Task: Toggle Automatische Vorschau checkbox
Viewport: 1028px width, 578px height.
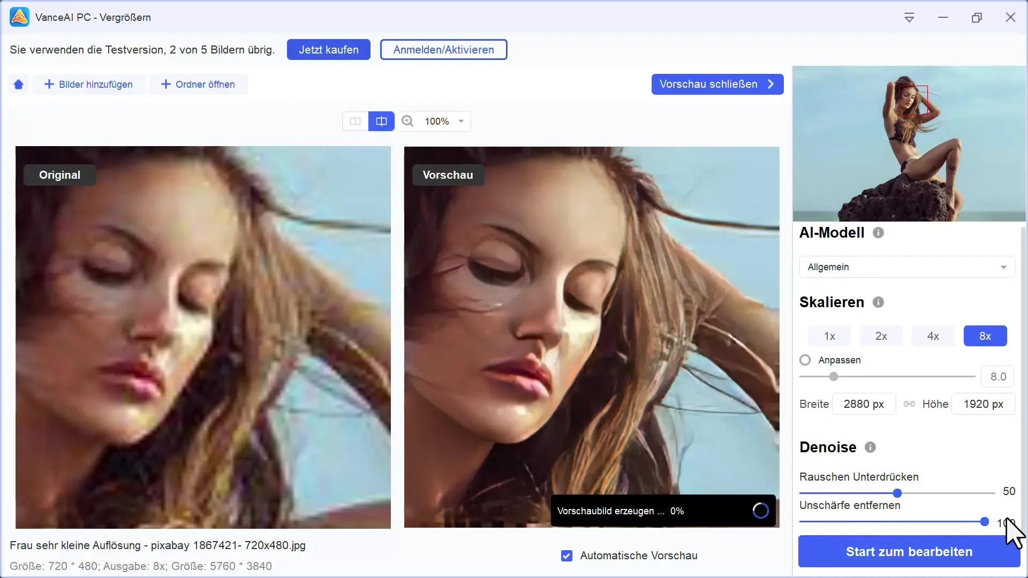Action: 566,556
